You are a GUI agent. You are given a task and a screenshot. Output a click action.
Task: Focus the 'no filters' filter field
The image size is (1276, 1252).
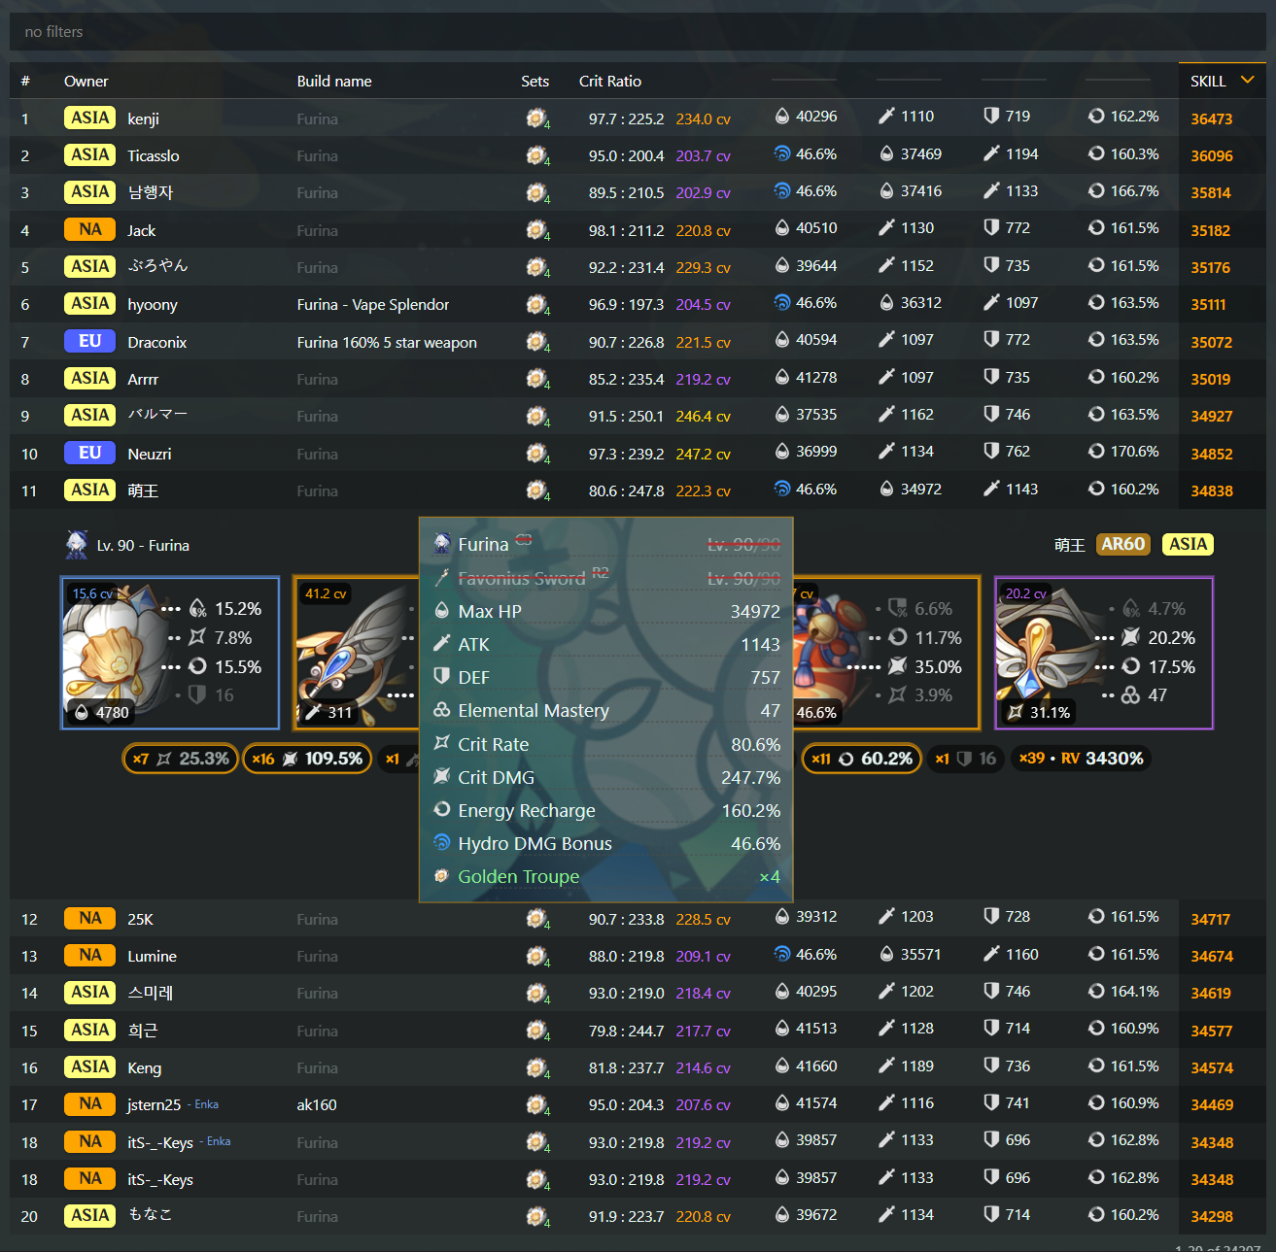click(x=638, y=32)
